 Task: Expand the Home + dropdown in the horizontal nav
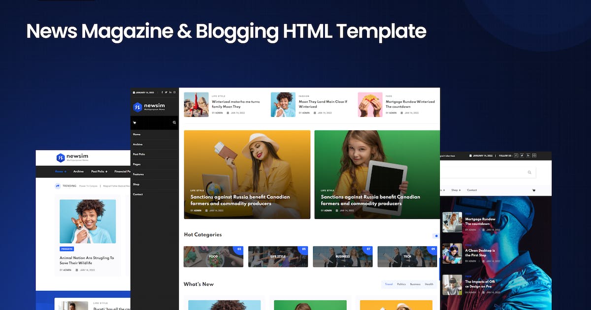(x=61, y=172)
